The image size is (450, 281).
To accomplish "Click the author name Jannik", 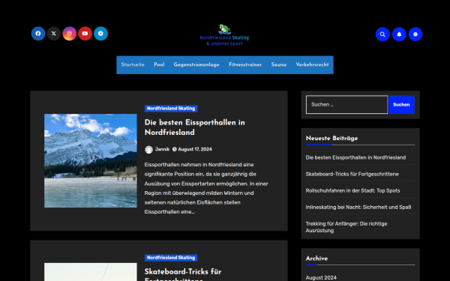I will pyautogui.click(x=162, y=149).
